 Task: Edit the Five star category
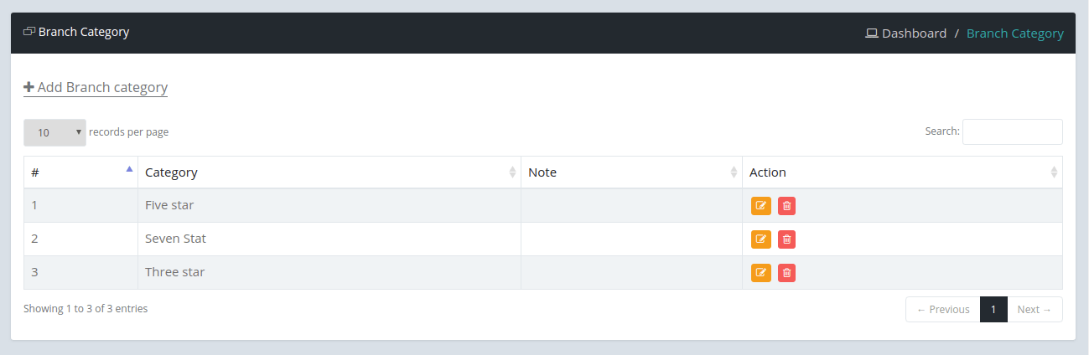coord(760,206)
